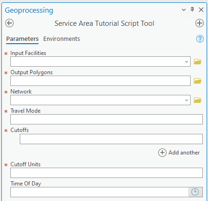Click the back arrow icon

pos(9,23)
